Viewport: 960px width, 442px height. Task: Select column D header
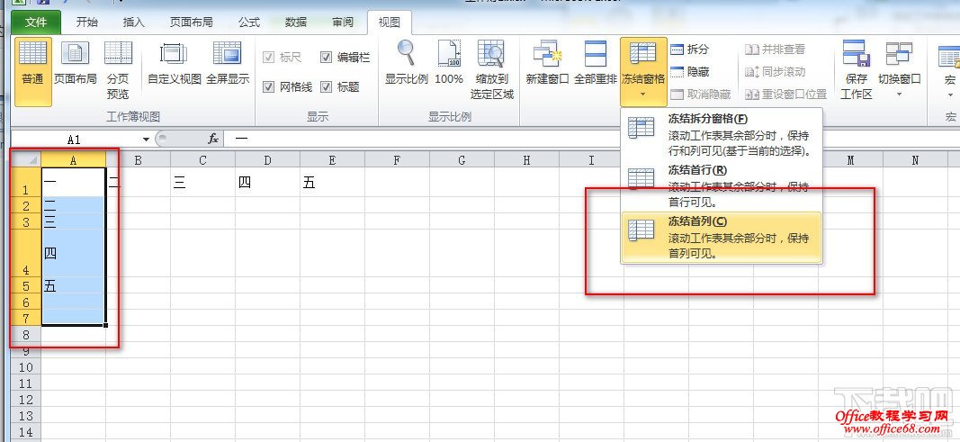(x=267, y=160)
